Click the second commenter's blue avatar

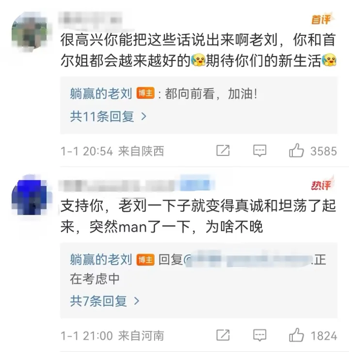tap(29, 198)
